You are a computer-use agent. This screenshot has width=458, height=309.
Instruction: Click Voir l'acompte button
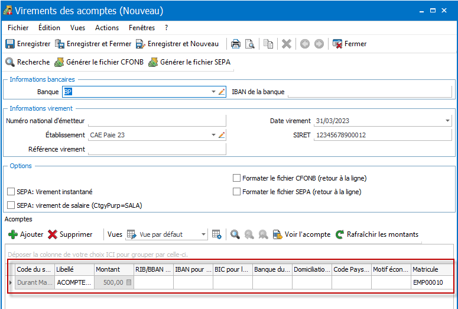coord(301,234)
